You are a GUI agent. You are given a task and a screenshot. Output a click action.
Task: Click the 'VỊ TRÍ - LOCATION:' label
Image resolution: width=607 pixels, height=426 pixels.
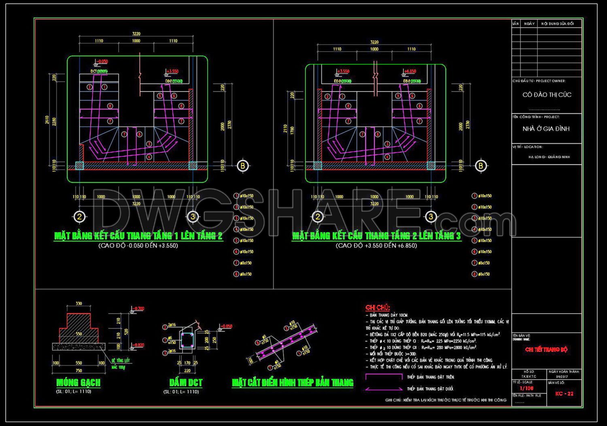[x=528, y=147]
